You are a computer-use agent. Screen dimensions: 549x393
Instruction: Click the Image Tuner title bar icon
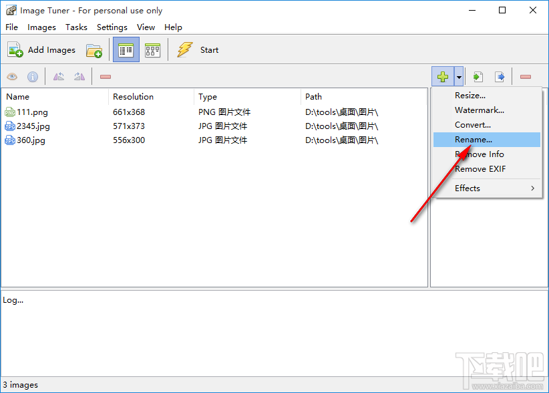(11, 10)
